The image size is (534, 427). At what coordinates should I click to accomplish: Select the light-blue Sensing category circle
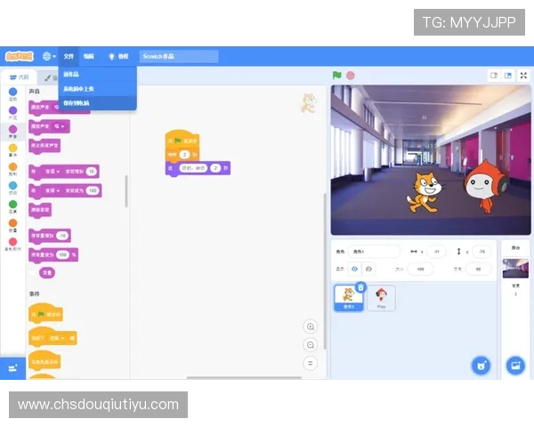[13, 186]
